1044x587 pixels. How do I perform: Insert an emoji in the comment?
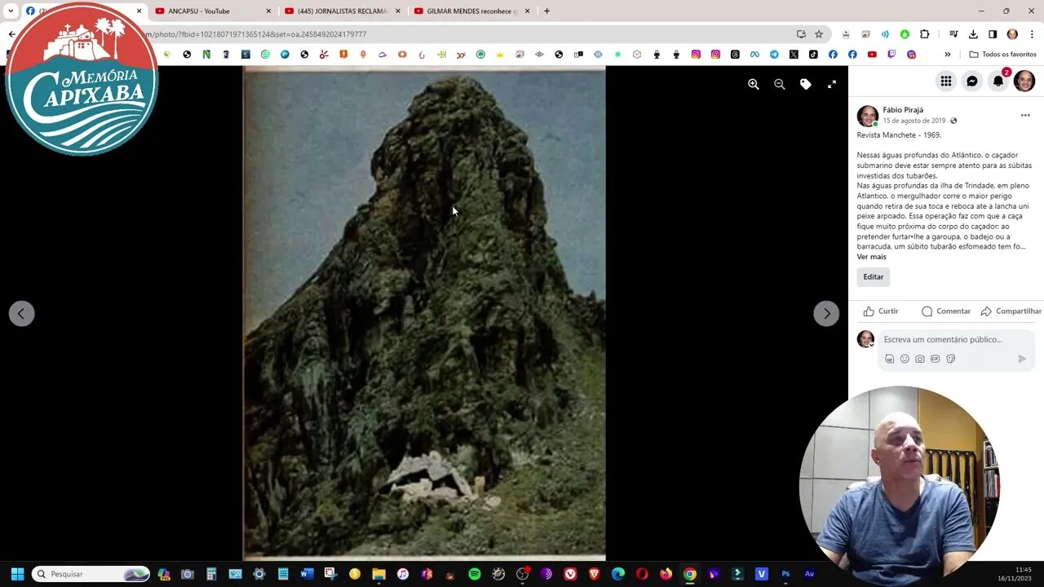[905, 359]
